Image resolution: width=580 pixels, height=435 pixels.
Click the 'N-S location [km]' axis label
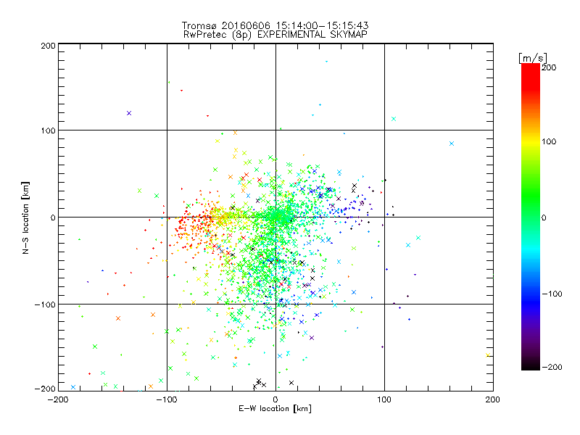pyautogui.click(x=25, y=217)
